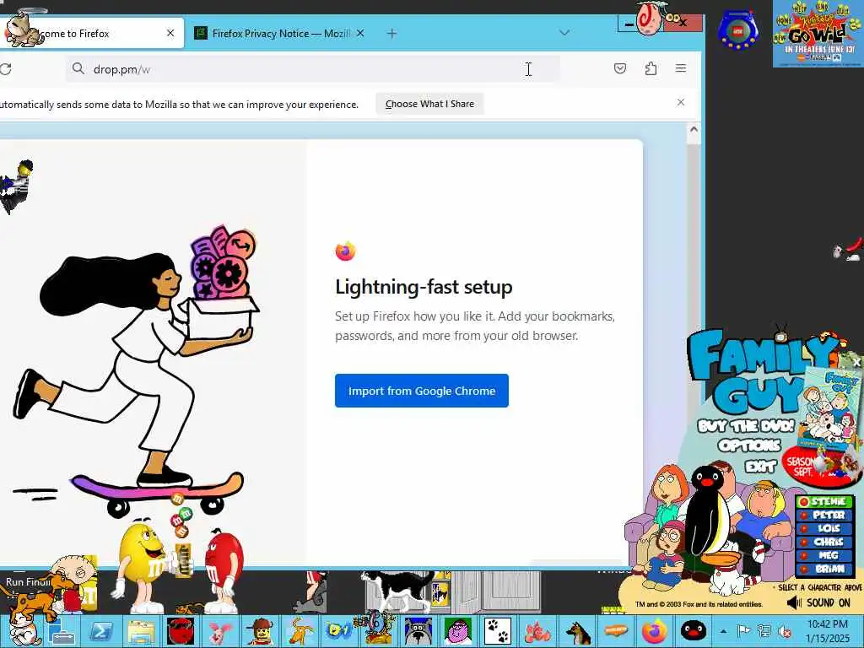
Task: Select Lois in Family Guy character list
Action: pos(825,528)
